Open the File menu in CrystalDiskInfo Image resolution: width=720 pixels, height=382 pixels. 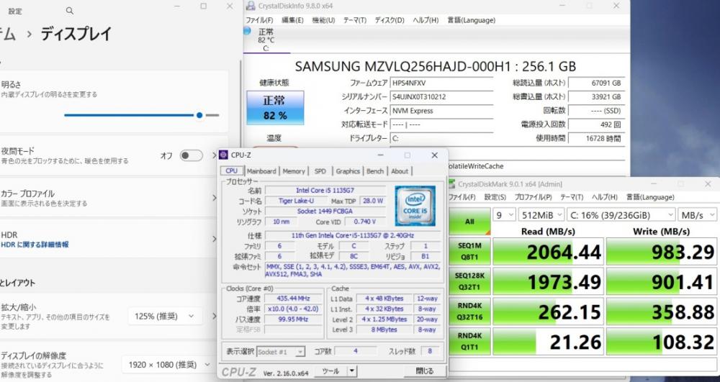(x=259, y=20)
